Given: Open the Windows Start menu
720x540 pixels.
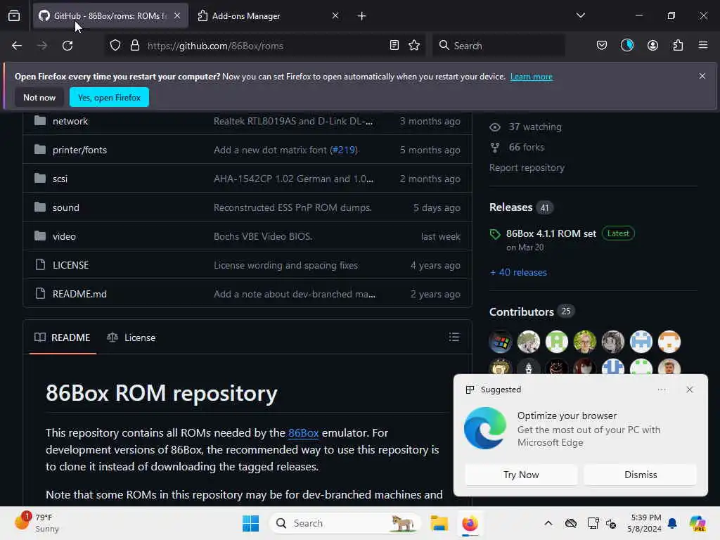Looking at the screenshot, I should click(251, 523).
